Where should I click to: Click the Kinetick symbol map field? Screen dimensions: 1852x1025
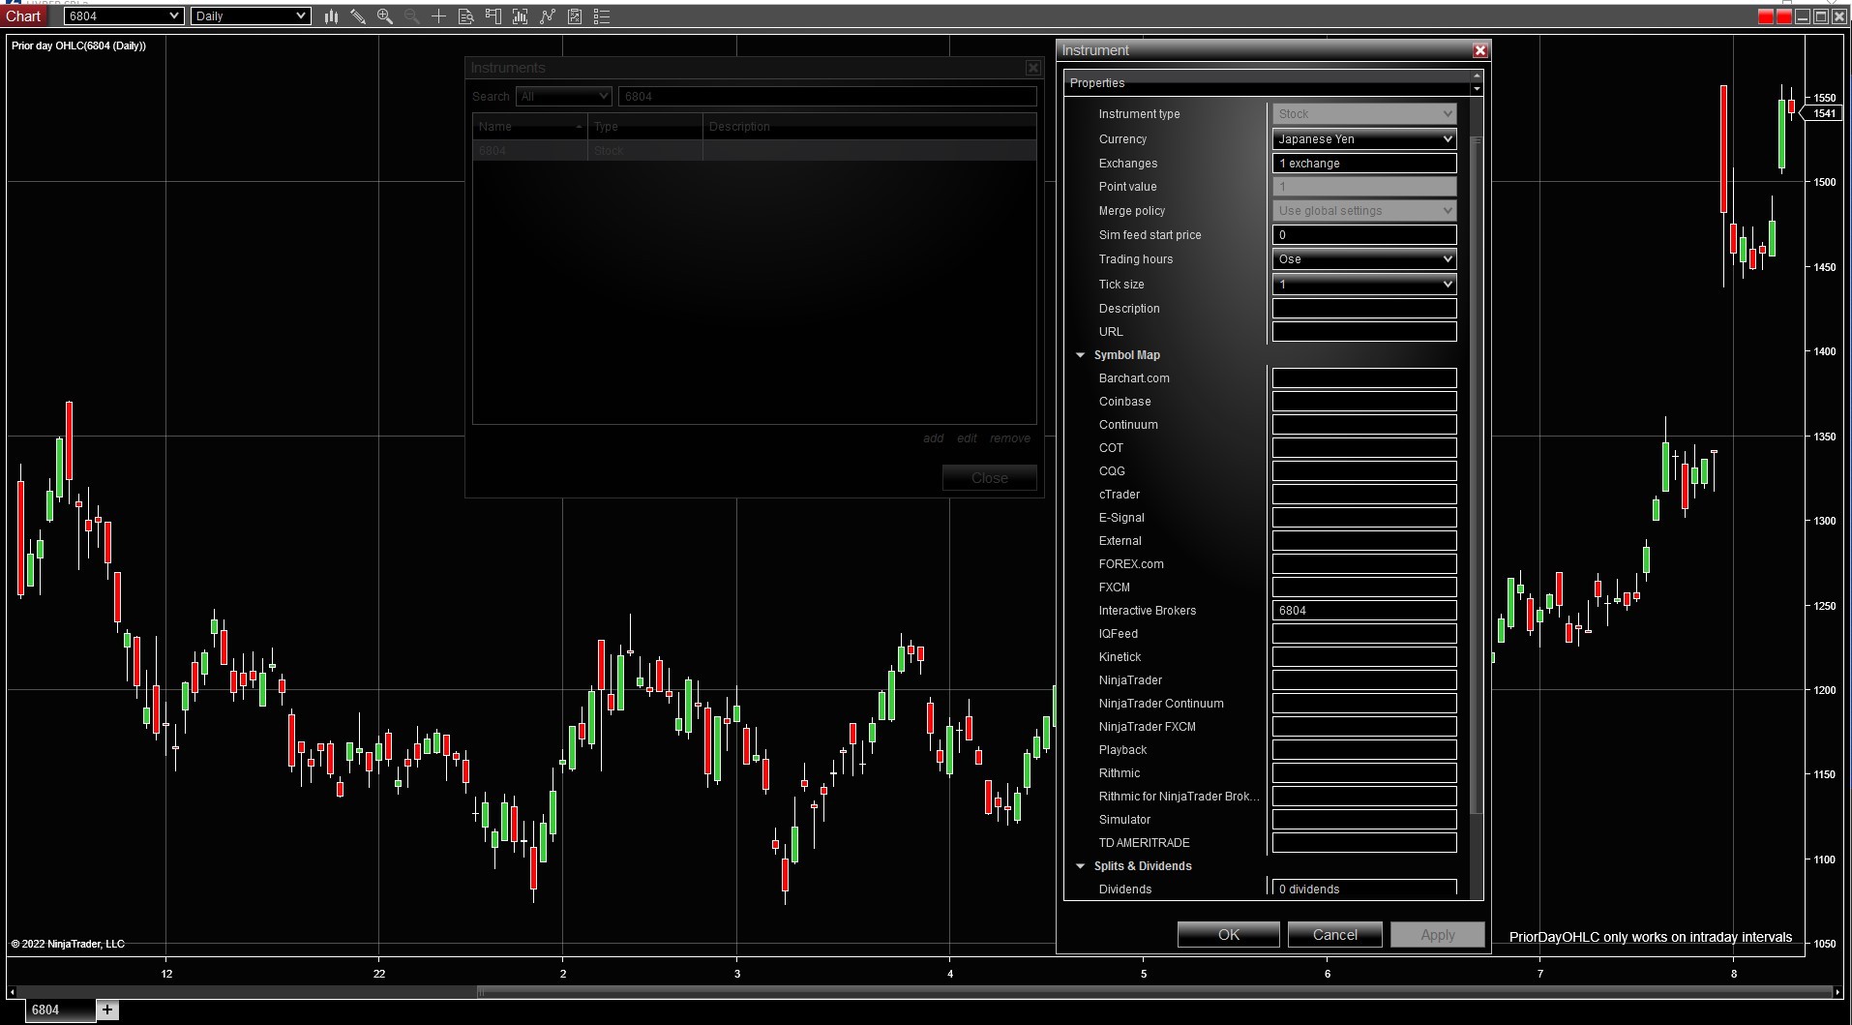[x=1364, y=657]
